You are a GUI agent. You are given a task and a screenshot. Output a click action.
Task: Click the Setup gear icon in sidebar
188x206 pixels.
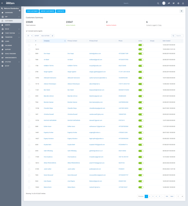[x=2, y=66]
